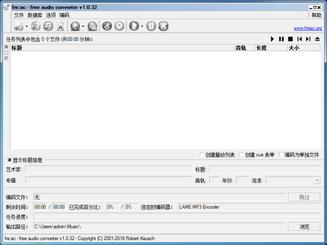Open general settings wrench icon
The height and width of the screenshot is (245, 327).
tap(107, 26)
